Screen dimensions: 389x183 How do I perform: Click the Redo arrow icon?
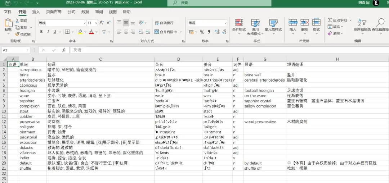26,3
